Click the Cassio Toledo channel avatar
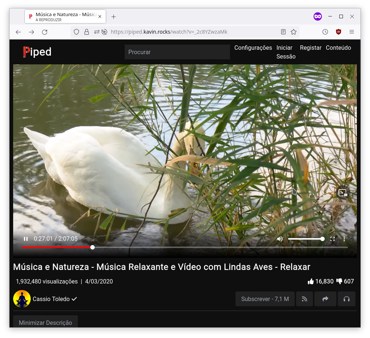This screenshot has height=338, width=370. point(22,299)
